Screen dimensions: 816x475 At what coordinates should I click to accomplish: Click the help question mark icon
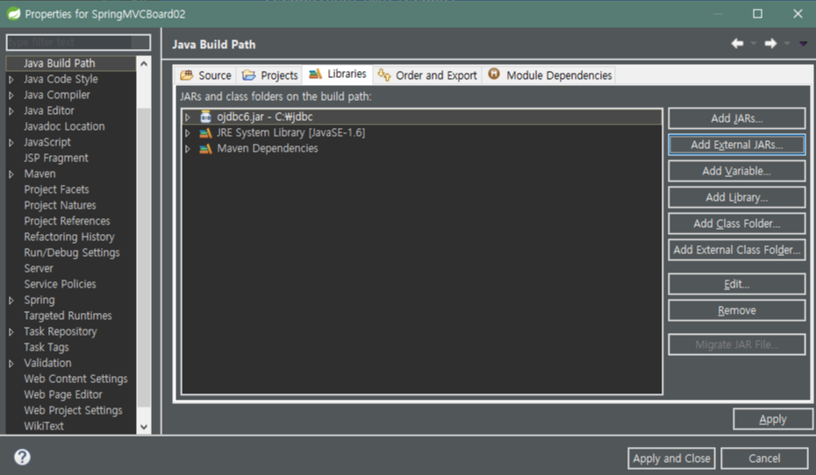(22, 457)
